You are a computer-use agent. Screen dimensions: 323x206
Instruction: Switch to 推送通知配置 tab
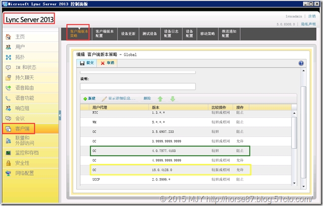click(x=229, y=33)
